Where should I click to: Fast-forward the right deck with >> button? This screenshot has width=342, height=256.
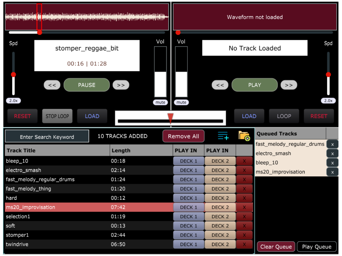click(289, 85)
